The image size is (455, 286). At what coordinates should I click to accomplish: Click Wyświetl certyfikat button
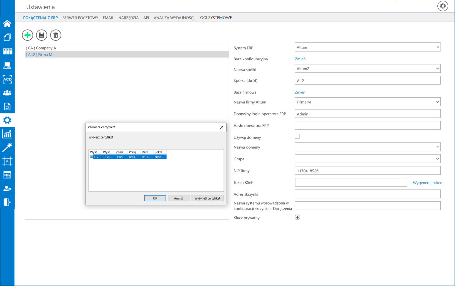click(x=207, y=198)
